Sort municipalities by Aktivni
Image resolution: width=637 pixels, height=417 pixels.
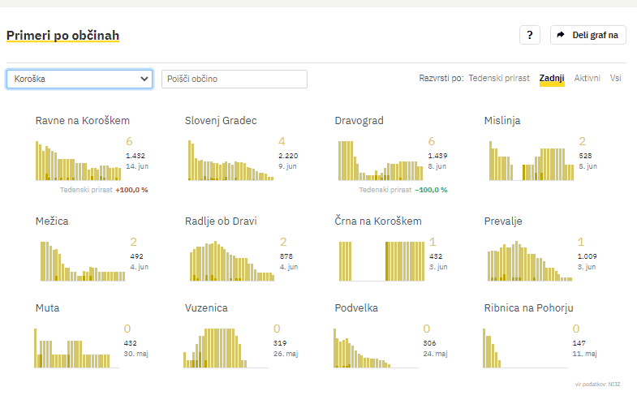[x=587, y=78]
